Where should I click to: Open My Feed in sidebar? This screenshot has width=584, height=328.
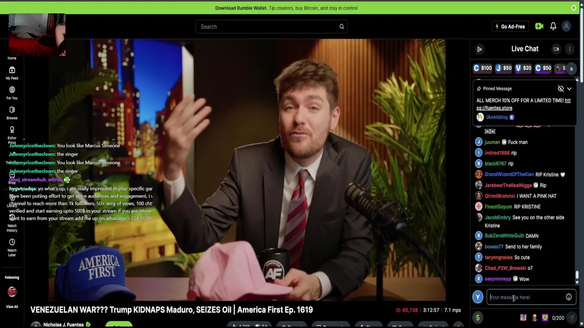(12, 73)
